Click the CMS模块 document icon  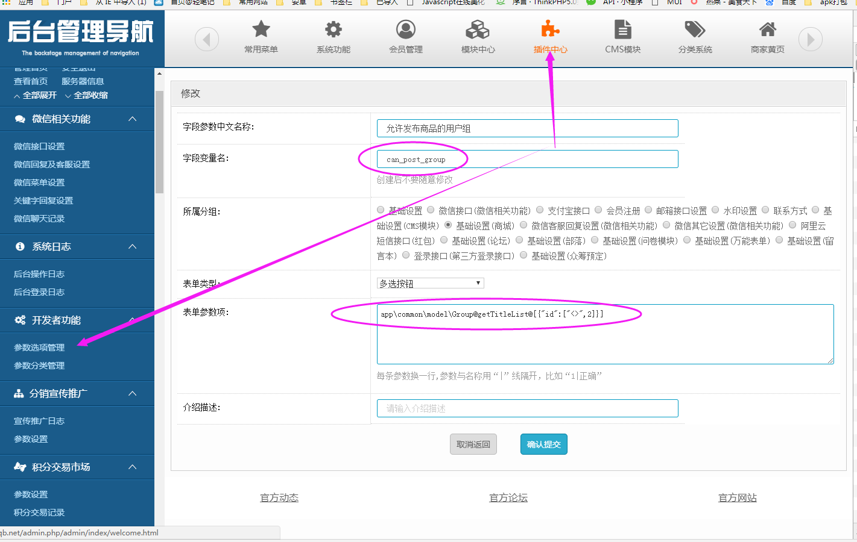coord(622,30)
